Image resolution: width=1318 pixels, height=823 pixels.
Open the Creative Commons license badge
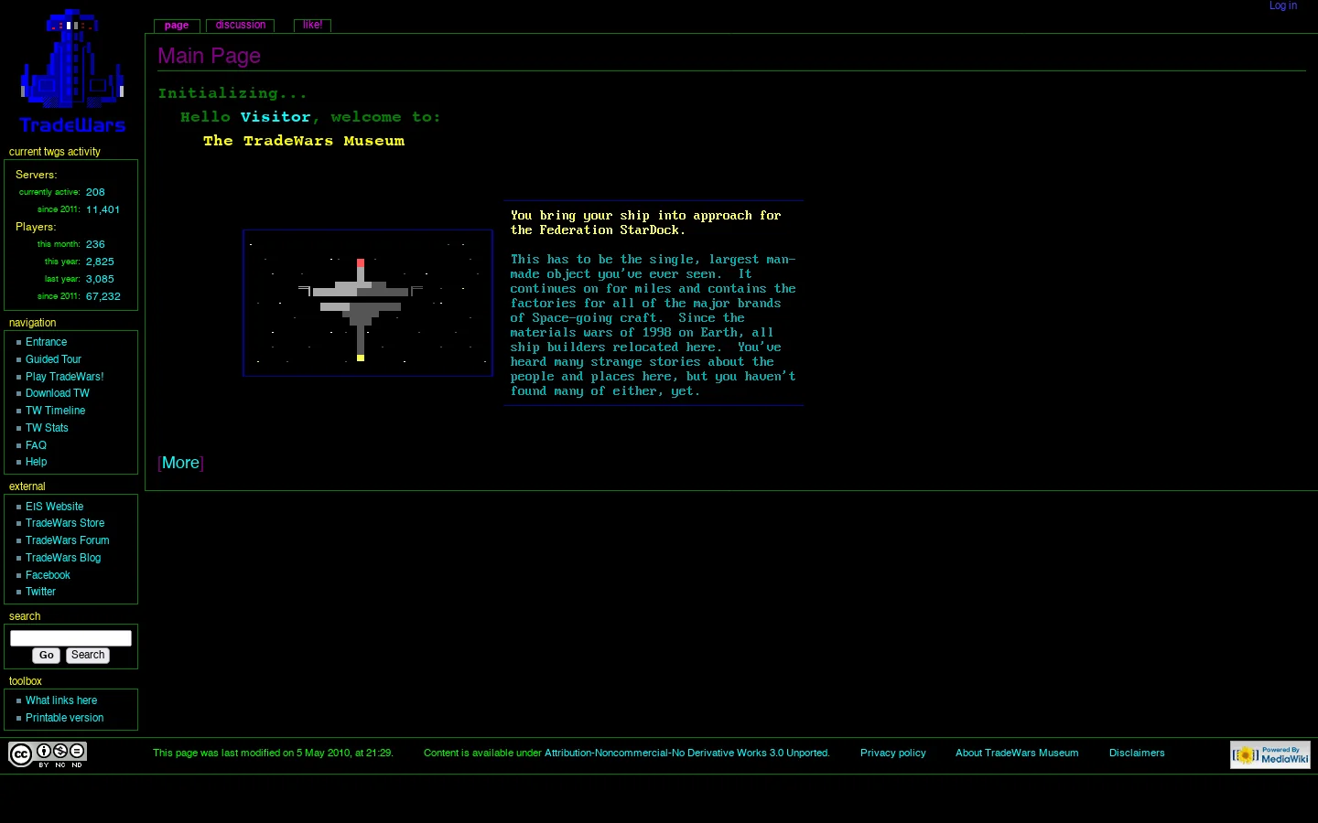[x=48, y=754]
